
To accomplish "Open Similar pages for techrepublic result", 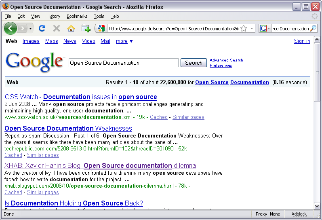I will pos(43,155).
